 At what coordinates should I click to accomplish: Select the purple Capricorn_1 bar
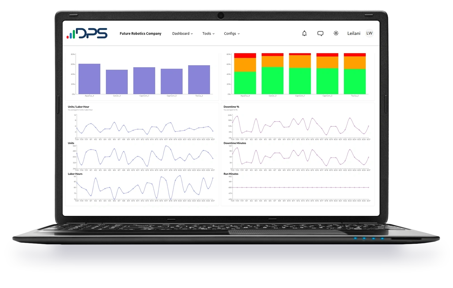coord(144,81)
